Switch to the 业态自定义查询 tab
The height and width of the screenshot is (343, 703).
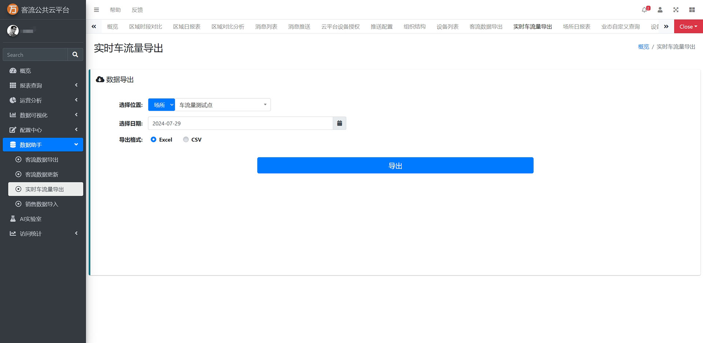click(x=621, y=27)
